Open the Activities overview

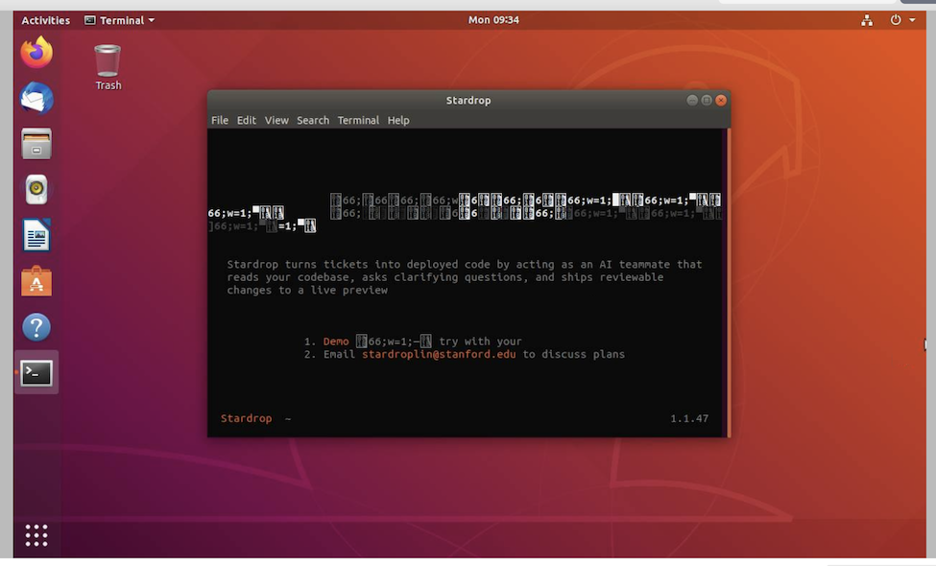click(45, 20)
